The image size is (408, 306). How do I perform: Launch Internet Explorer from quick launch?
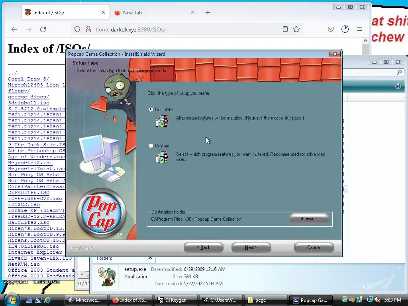[x=48, y=300]
